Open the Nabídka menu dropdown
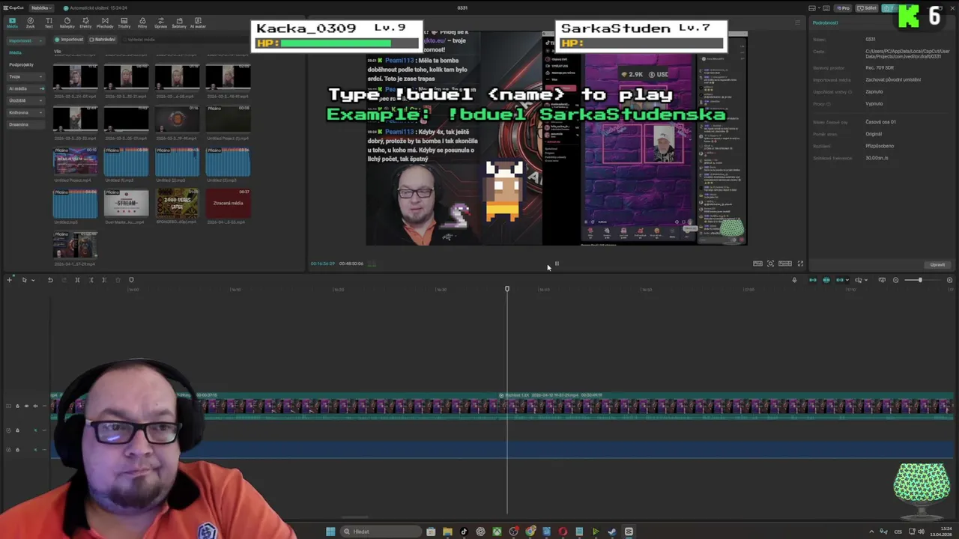 [40, 7]
